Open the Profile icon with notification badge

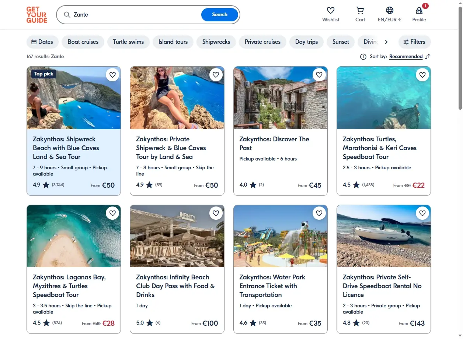coord(419,10)
